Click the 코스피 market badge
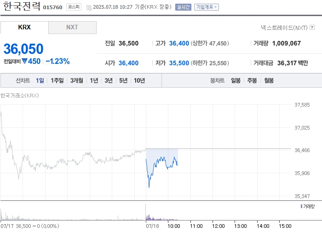 (x=74, y=7)
